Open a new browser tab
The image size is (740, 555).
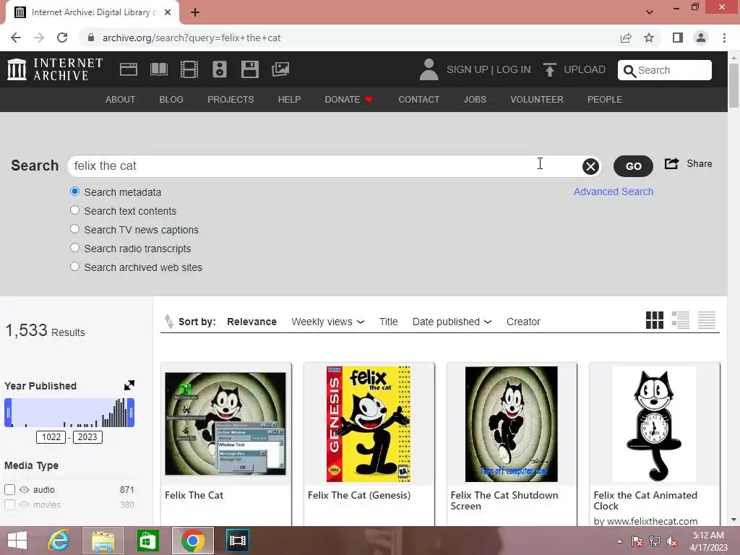(195, 12)
